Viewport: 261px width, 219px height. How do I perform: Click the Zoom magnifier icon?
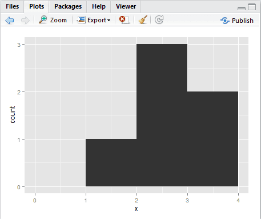43,19
